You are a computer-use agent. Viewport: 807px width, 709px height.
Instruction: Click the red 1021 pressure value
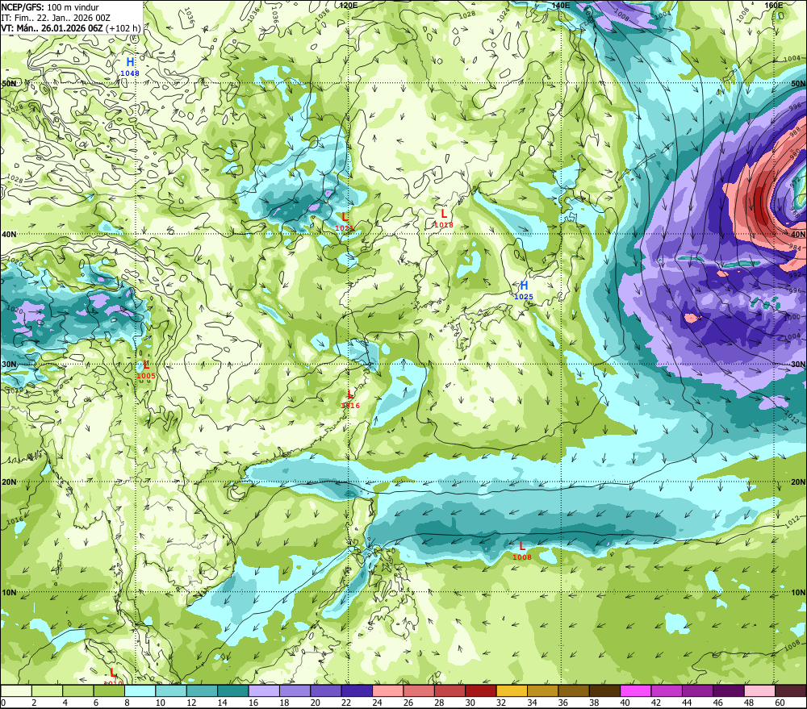point(345,228)
